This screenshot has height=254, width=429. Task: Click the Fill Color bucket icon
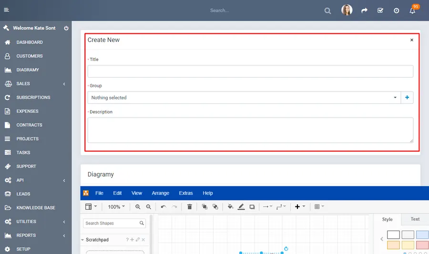[230, 207]
